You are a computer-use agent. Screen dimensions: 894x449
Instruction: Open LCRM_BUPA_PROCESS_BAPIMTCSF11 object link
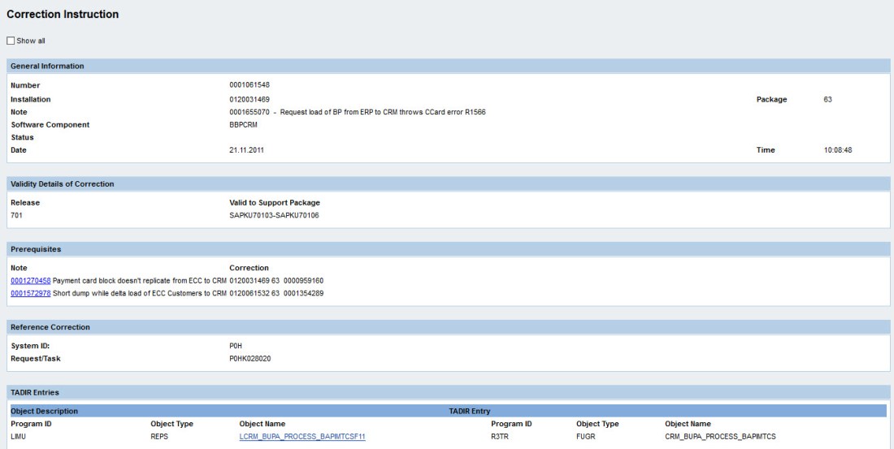click(x=302, y=436)
